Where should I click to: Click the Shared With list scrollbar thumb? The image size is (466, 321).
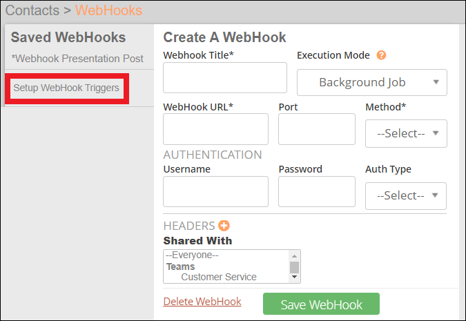point(294,267)
